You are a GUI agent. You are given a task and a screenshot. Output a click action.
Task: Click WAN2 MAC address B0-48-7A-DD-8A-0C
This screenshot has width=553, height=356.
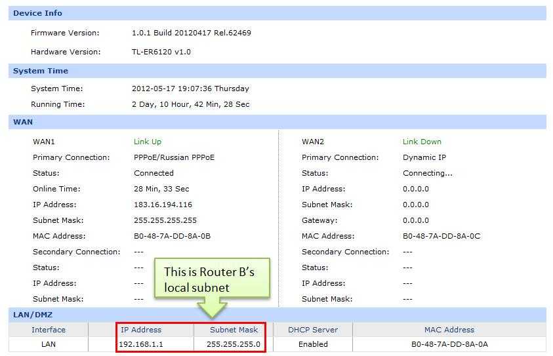[441, 236]
